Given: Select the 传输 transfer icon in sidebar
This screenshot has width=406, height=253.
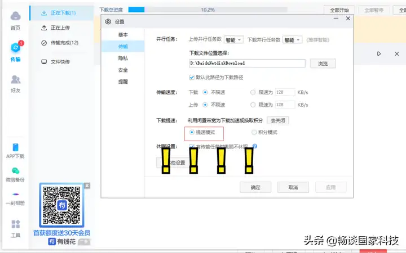Looking at the screenshot, I should (16, 47).
